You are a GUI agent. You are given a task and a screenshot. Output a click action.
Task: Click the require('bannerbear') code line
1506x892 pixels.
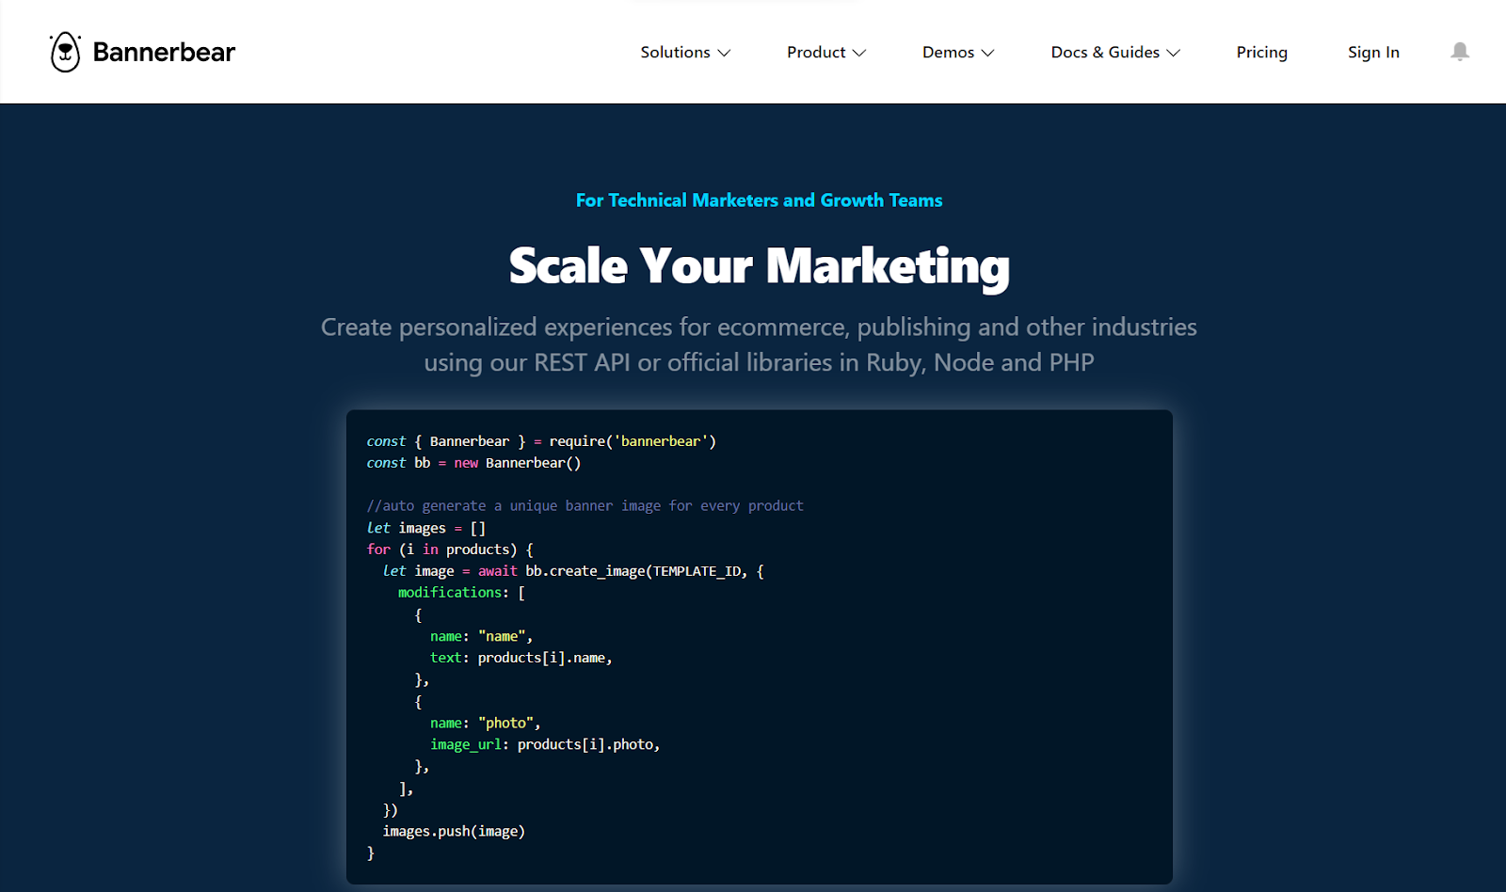541,441
